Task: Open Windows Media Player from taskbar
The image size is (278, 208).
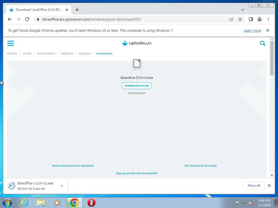Action: pos(58,203)
